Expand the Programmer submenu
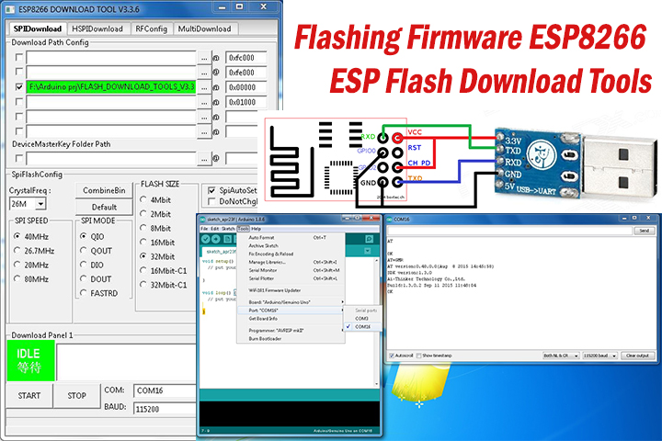The image size is (662, 441). pyautogui.click(x=291, y=331)
